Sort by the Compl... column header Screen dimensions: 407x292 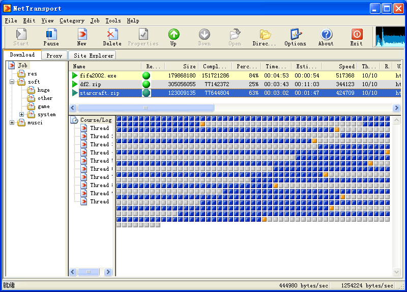[215, 66]
